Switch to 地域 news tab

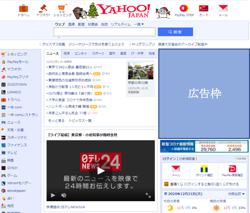coord(152,54)
